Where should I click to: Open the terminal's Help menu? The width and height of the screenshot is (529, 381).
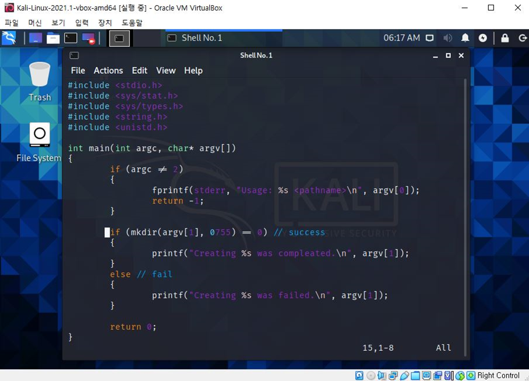pos(193,70)
